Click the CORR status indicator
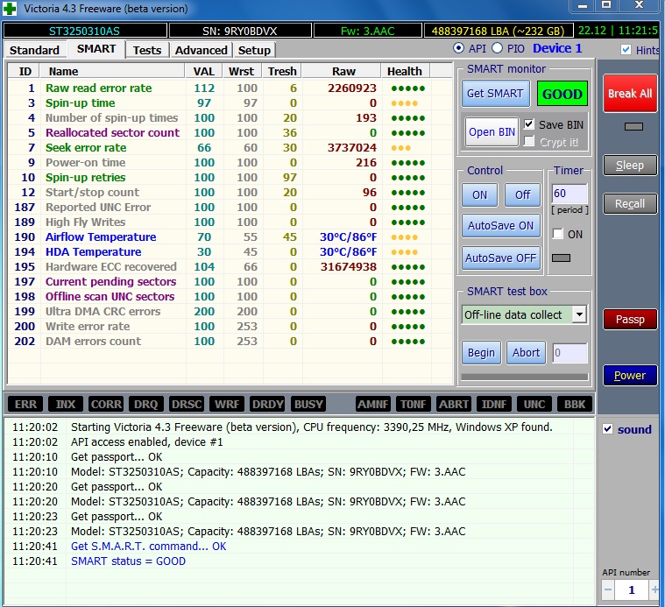665x607 pixels. [106, 404]
